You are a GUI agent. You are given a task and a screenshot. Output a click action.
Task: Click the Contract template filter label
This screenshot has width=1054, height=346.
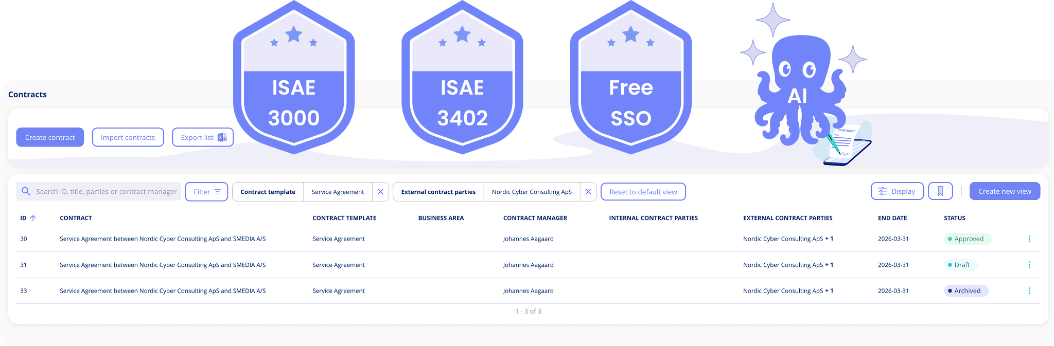[x=268, y=192]
